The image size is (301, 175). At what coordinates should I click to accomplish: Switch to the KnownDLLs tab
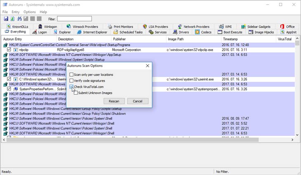[17, 26]
